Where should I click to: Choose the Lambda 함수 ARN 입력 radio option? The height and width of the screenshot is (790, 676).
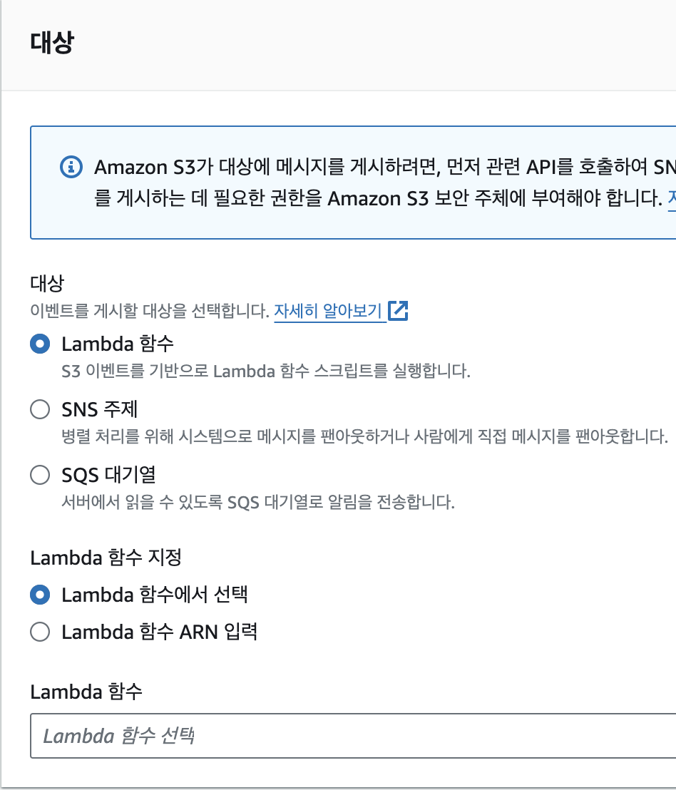[40, 632]
